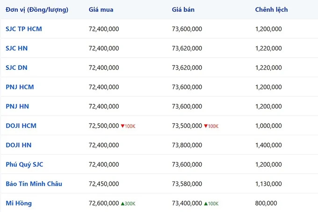This screenshot has height=212, width=318.
Task: Click red down 100K indicator in DOJI HCM buy price
Action: tap(128, 126)
